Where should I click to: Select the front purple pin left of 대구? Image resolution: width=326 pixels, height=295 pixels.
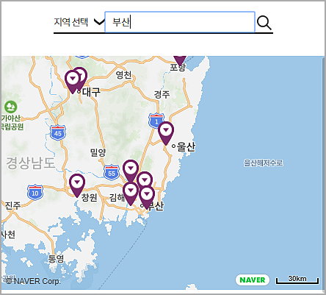click(x=73, y=82)
